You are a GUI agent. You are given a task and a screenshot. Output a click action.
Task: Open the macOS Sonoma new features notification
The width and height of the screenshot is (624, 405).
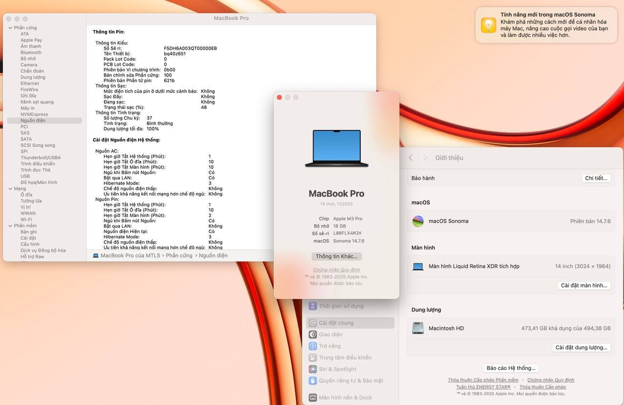coord(546,25)
